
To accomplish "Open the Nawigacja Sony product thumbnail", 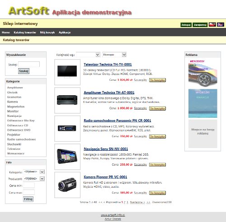I will pos(67,157).
